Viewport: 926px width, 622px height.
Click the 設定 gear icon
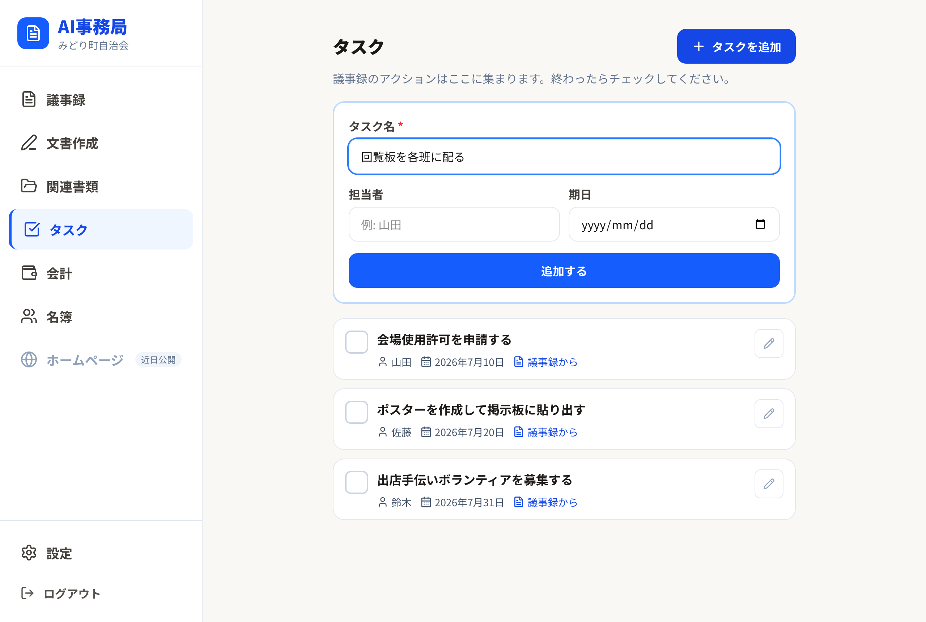point(29,553)
